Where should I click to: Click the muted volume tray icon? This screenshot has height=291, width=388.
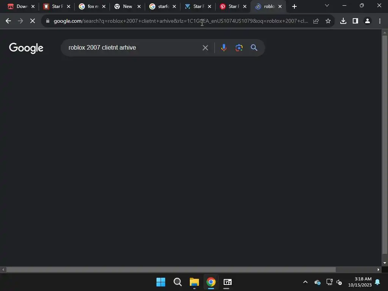(339, 282)
